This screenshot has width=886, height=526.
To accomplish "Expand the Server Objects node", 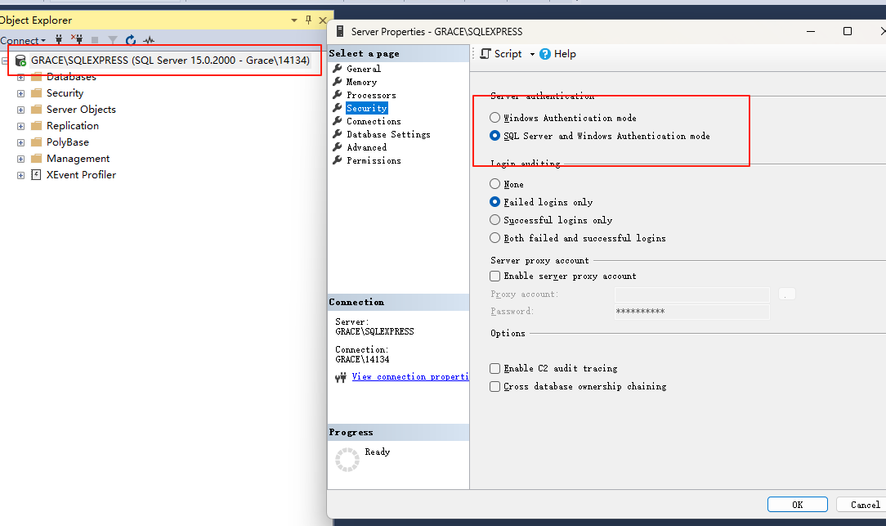I will click(x=21, y=110).
